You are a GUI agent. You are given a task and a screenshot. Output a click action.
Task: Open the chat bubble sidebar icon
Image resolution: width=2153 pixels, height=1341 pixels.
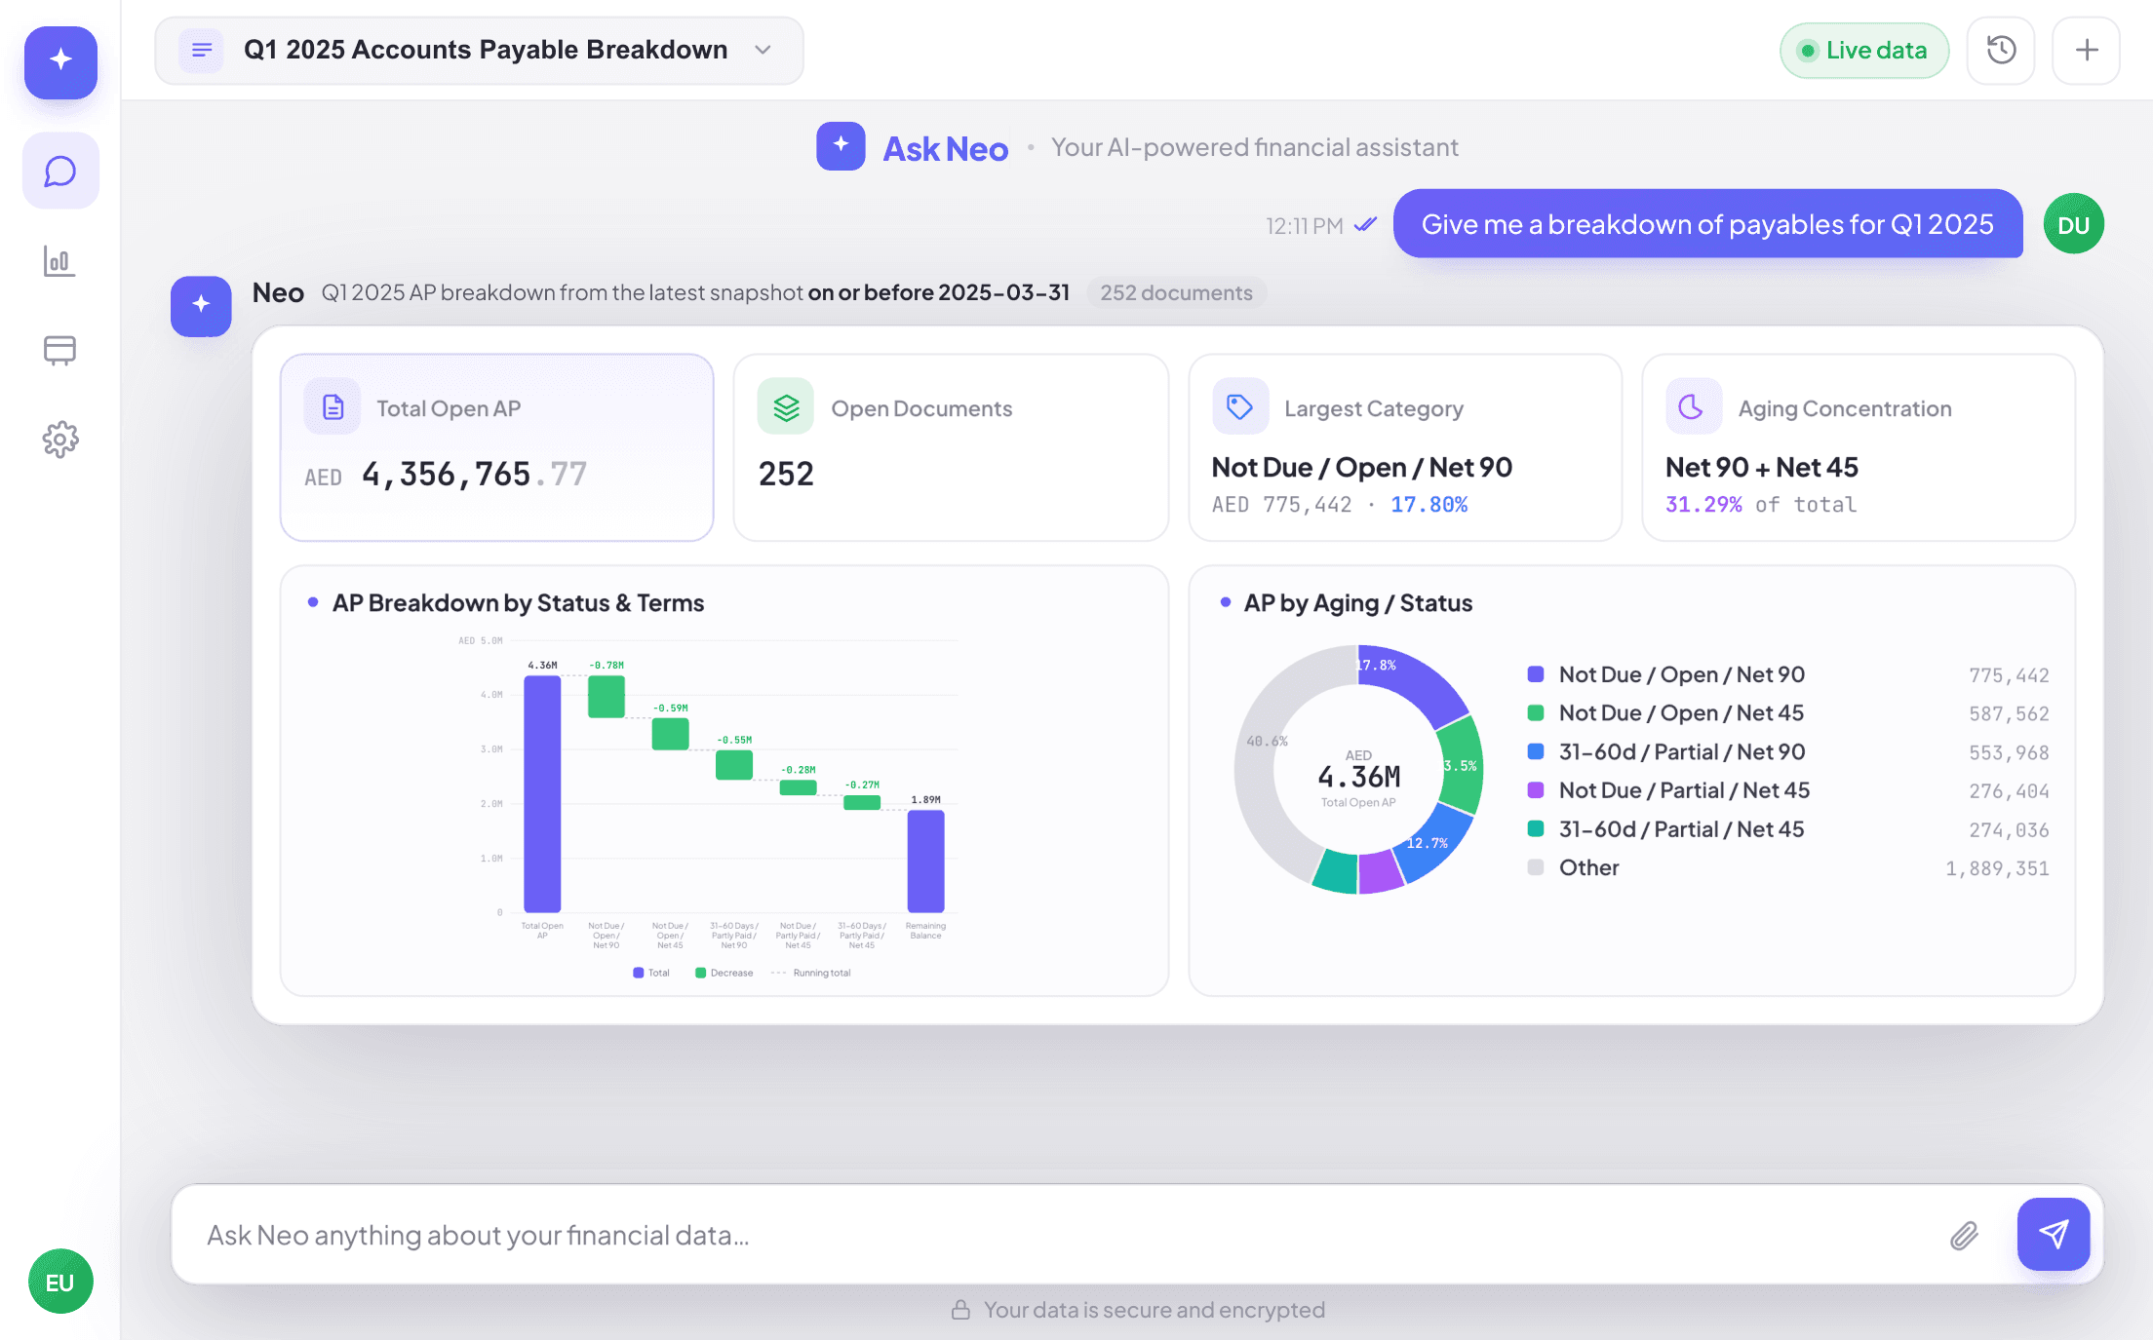point(60,172)
